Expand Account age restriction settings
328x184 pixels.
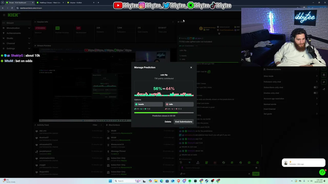click(x=290, y=99)
